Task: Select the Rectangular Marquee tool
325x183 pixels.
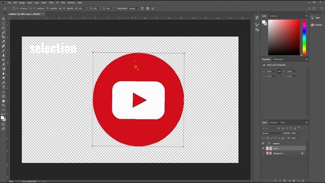Action: pos(4,23)
